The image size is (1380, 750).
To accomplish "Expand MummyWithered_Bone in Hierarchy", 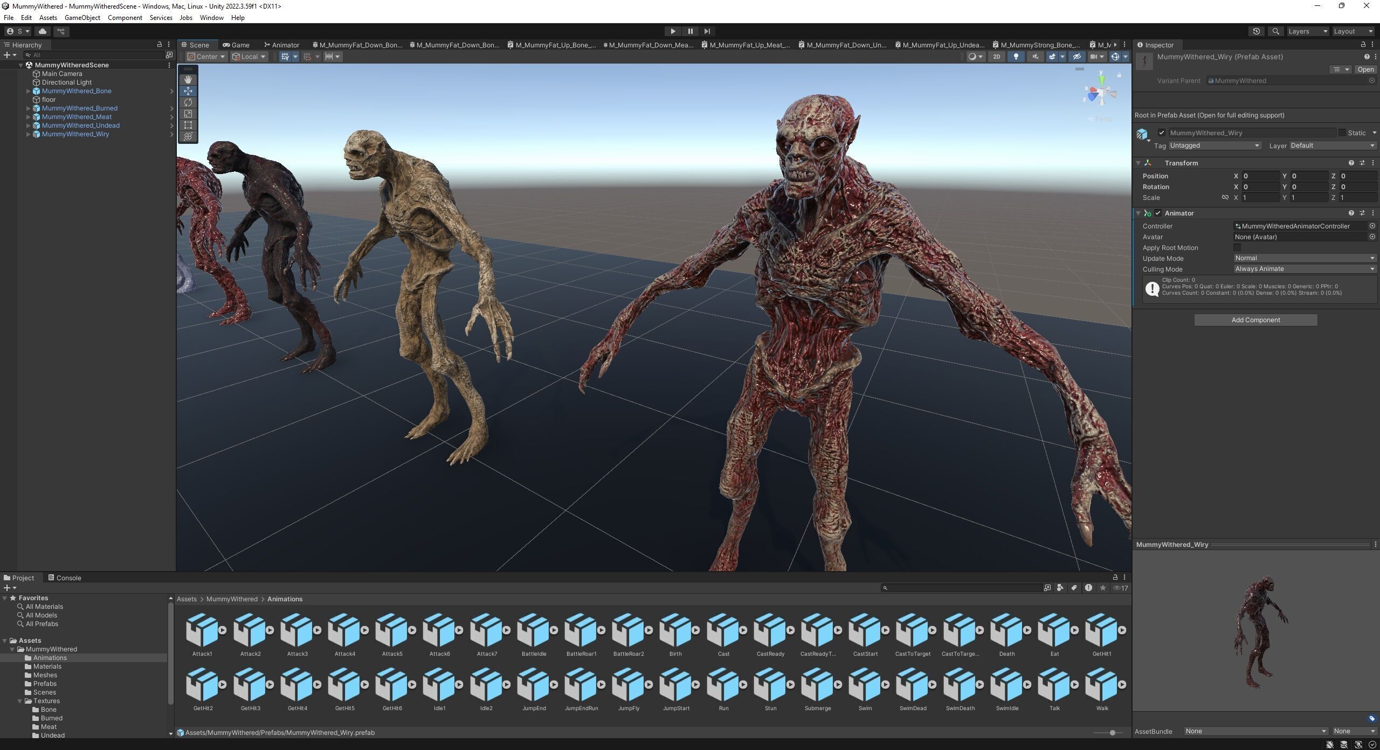I will pos(29,91).
